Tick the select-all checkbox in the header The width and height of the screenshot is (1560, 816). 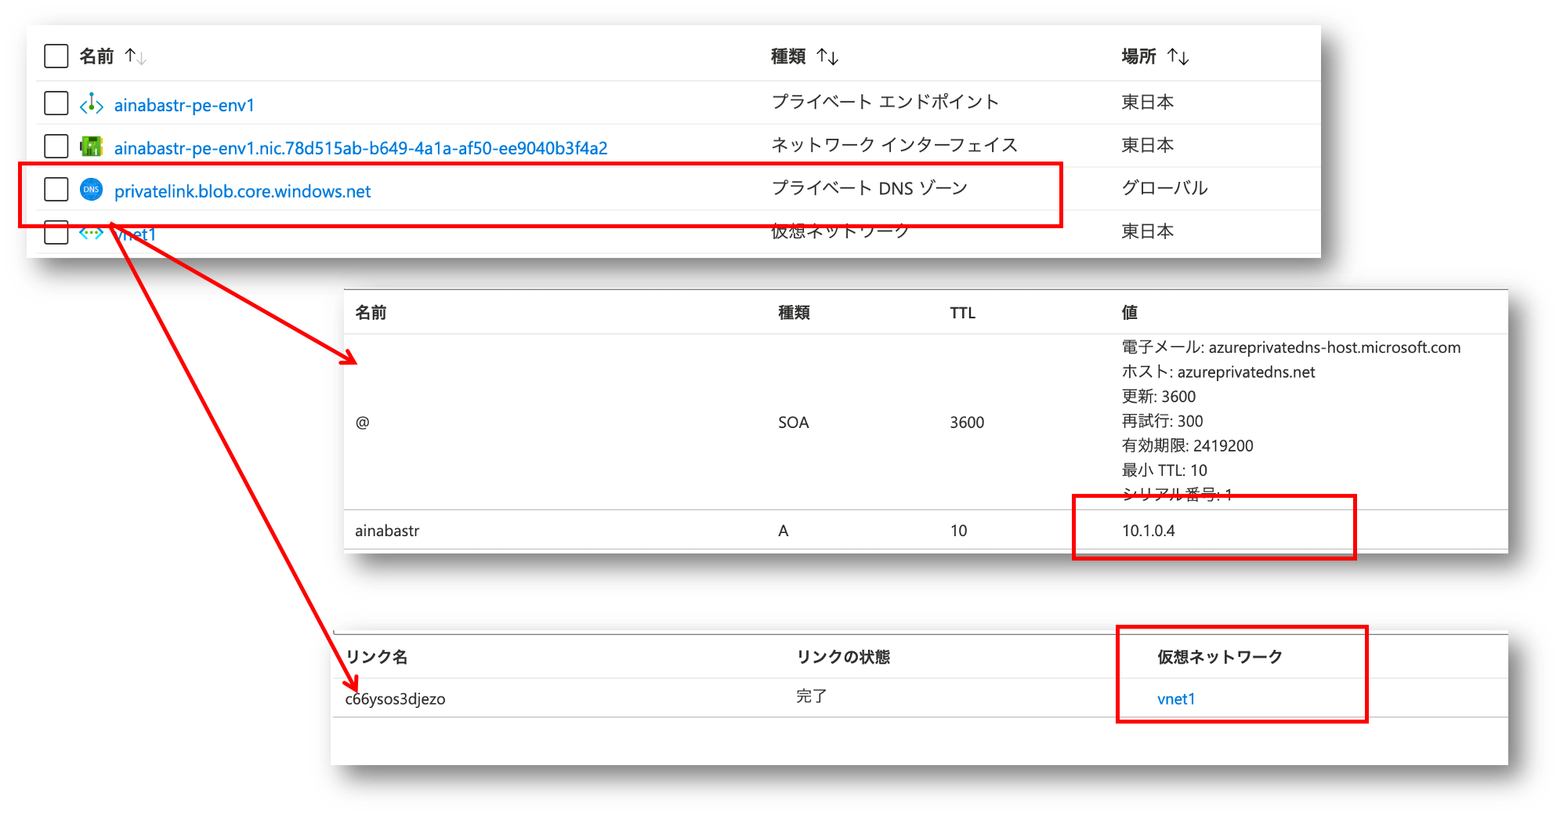[56, 56]
